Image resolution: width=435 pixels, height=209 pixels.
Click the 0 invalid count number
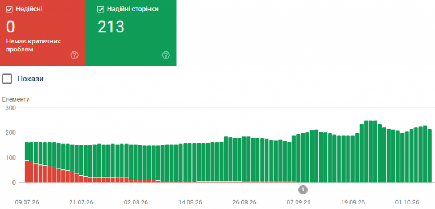[11, 27]
